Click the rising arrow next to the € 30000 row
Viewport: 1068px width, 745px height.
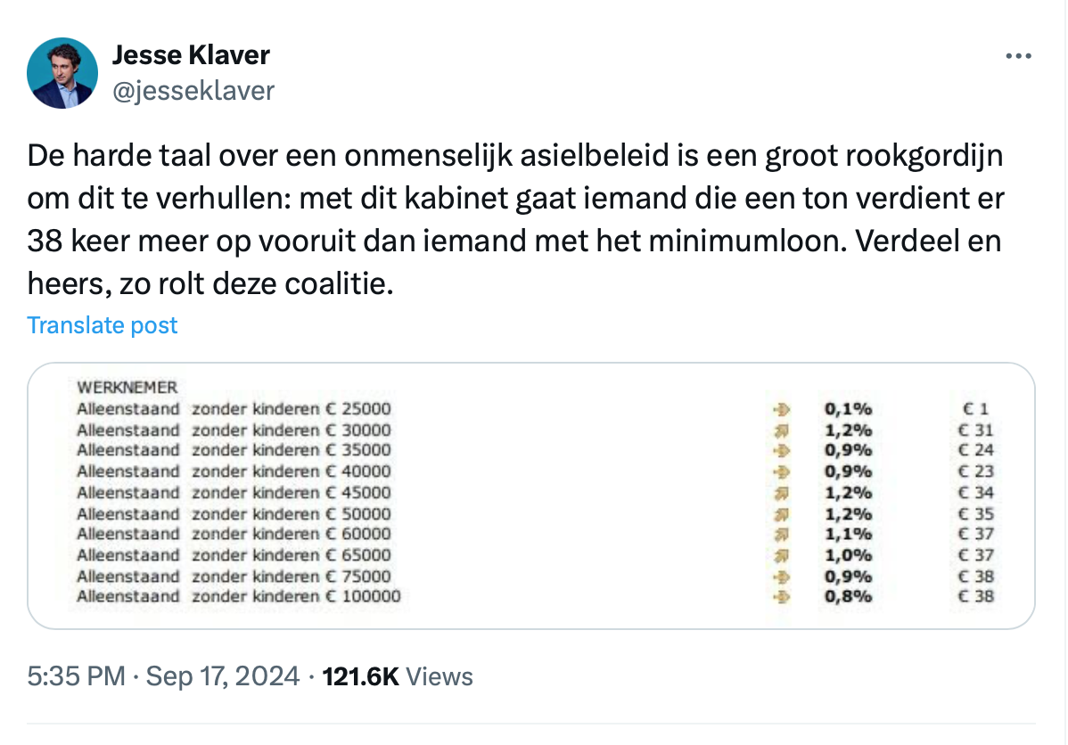pyautogui.click(x=783, y=430)
